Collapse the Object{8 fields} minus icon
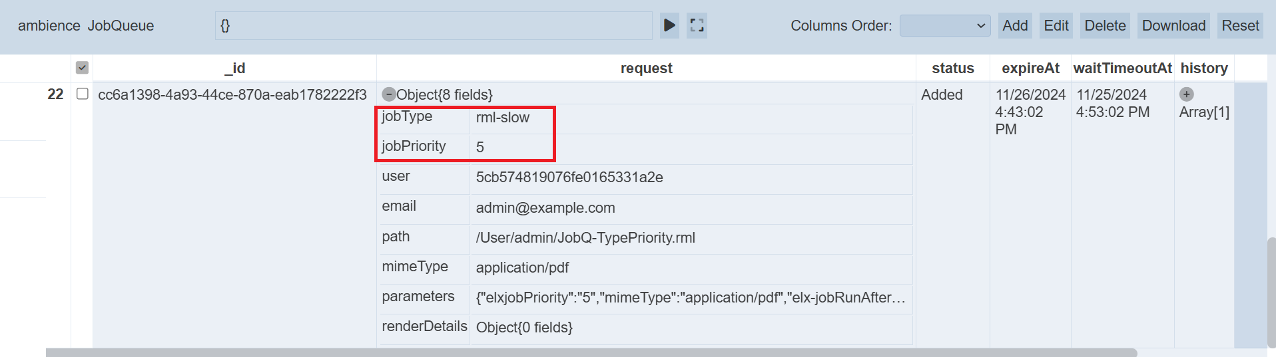The height and width of the screenshot is (357, 1276). tap(389, 94)
